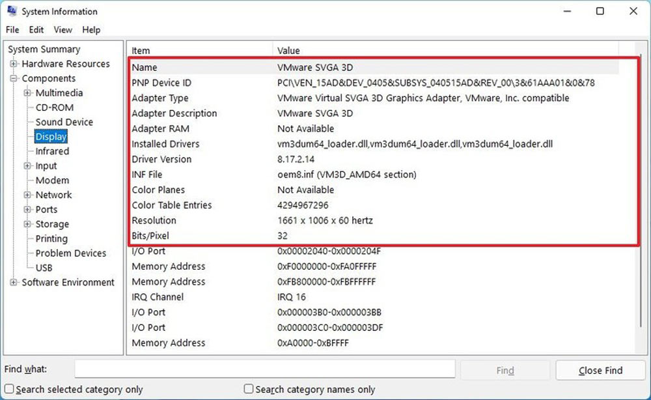Viewport: 651px width, 400px height.
Task: Expand the Storage node
Action: click(27, 224)
